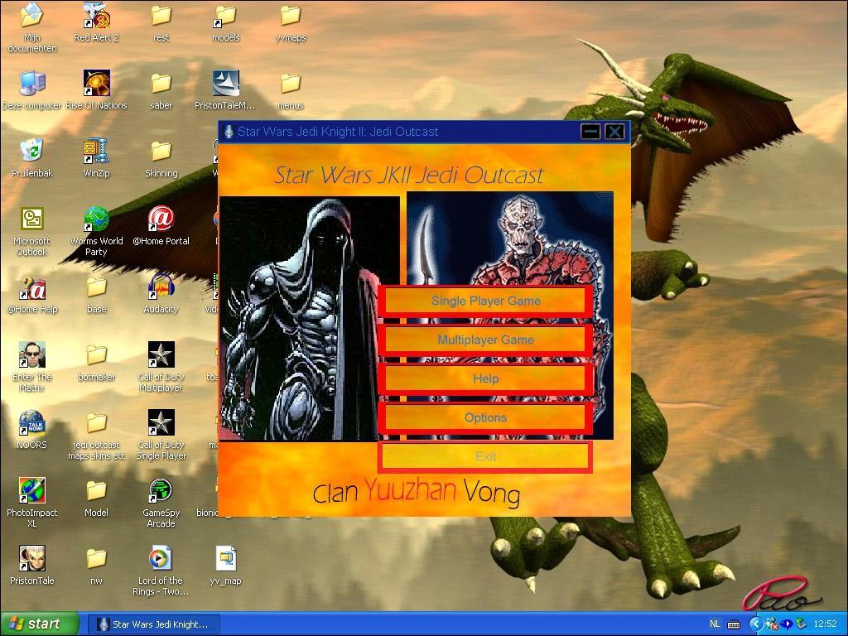This screenshot has height=636, width=848.
Task: Click the GameSpy Arcade icon
Action: click(x=161, y=491)
